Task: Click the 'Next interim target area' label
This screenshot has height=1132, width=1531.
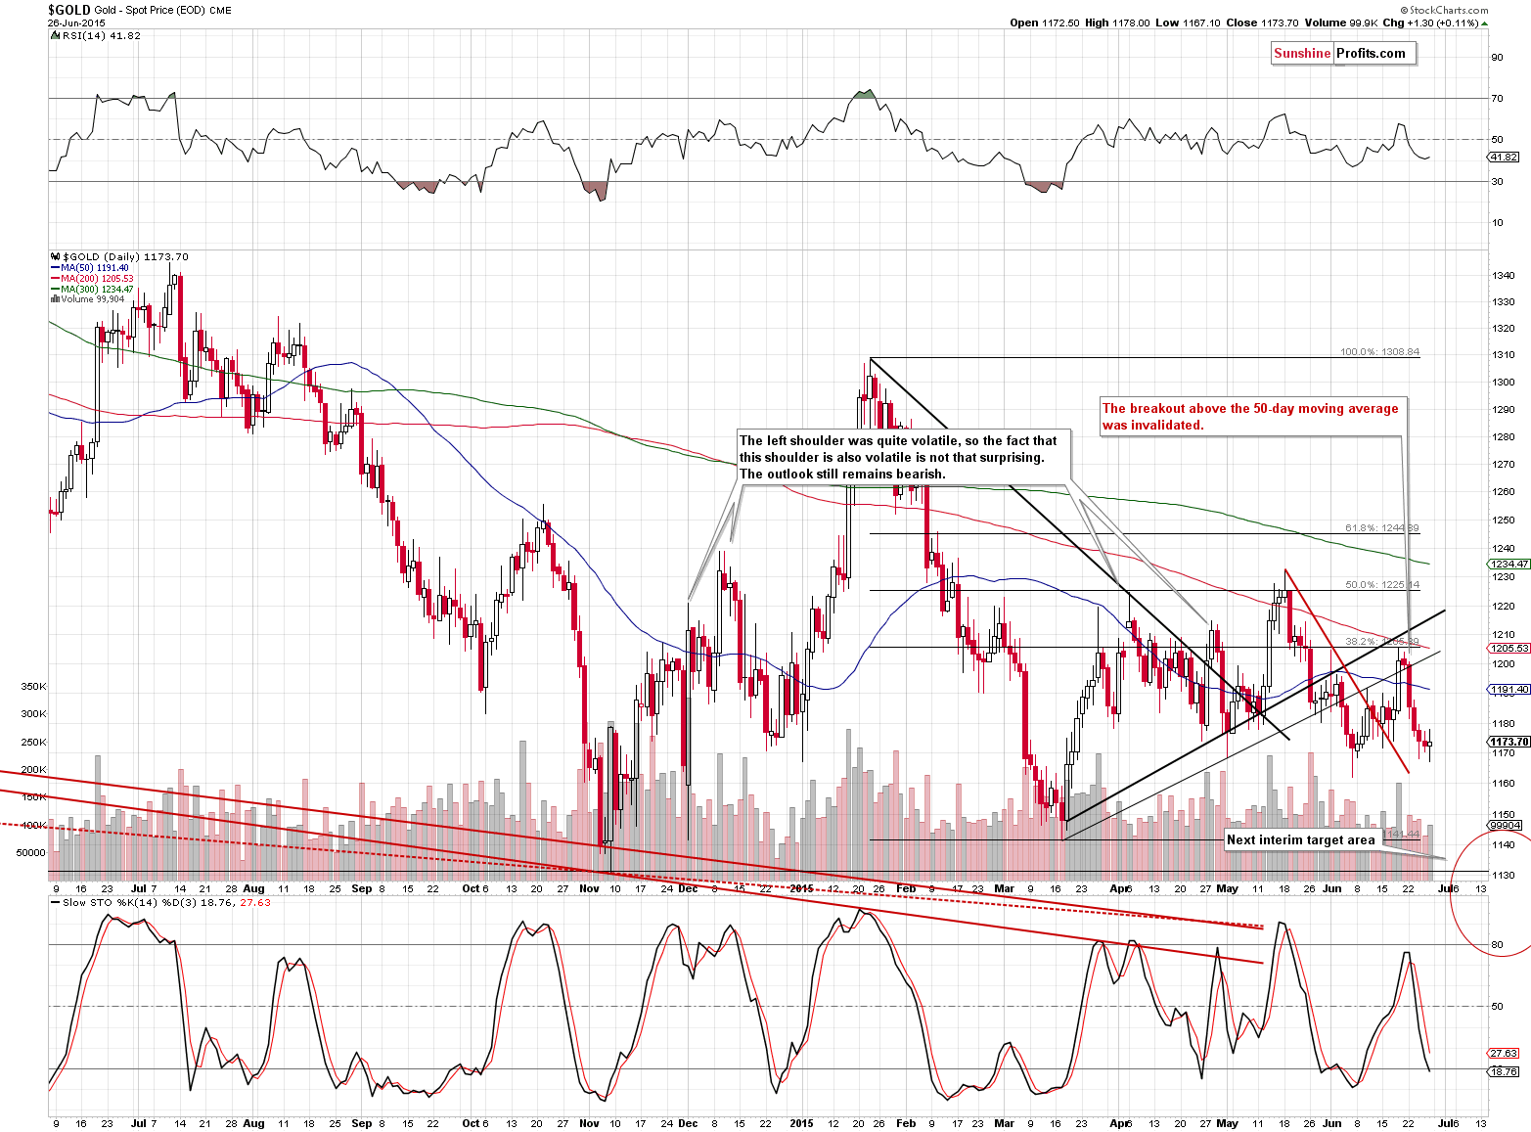Action: [x=1301, y=839]
